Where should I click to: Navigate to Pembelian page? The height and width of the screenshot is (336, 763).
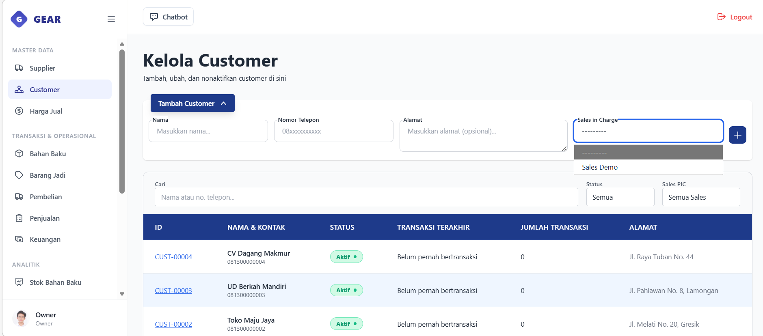click(x=60, y=196)
